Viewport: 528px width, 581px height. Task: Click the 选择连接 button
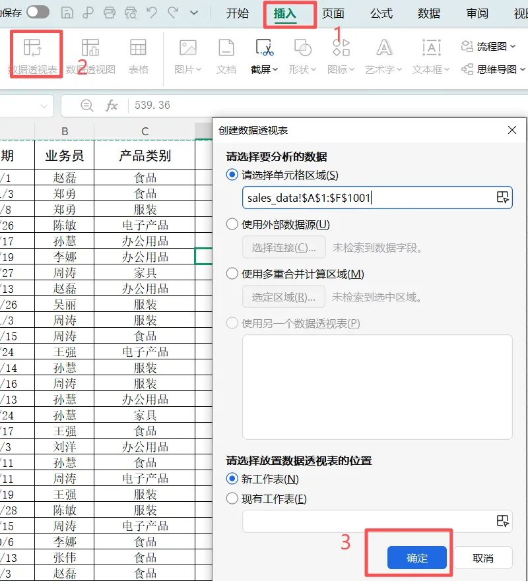(284, 247)
